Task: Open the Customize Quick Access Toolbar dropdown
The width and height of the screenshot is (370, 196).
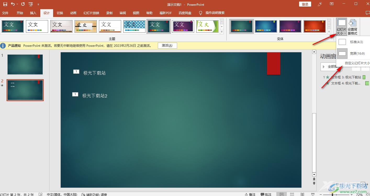Action: [x=38, y=4]
